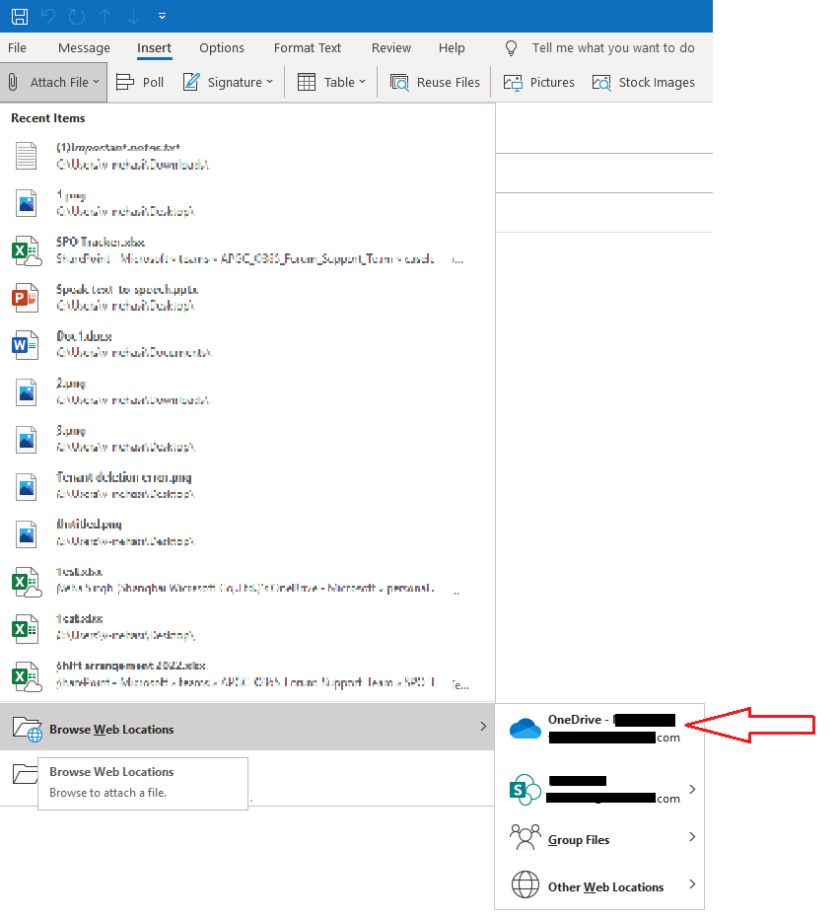Select the Insert ribbon tab
This screenshot has width=840, height=917.
(155, 48)
